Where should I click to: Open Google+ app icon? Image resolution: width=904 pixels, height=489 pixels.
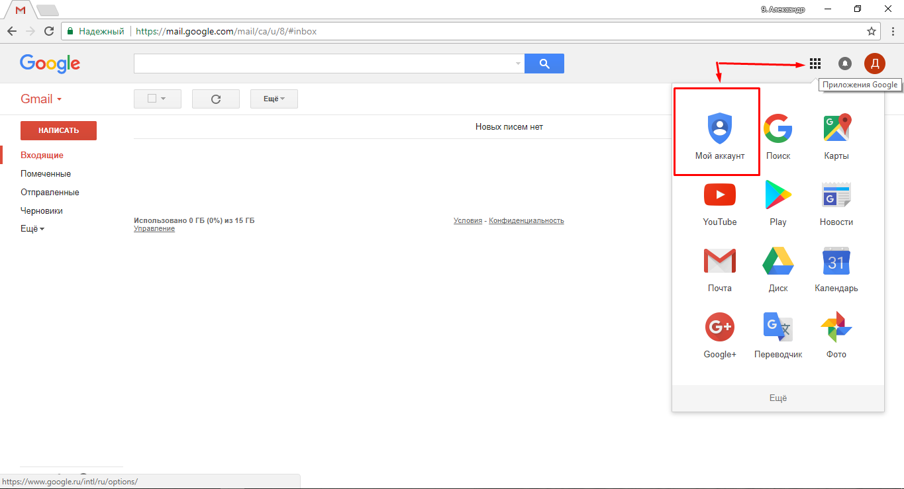pyautogui.click(x=720, y=334)
